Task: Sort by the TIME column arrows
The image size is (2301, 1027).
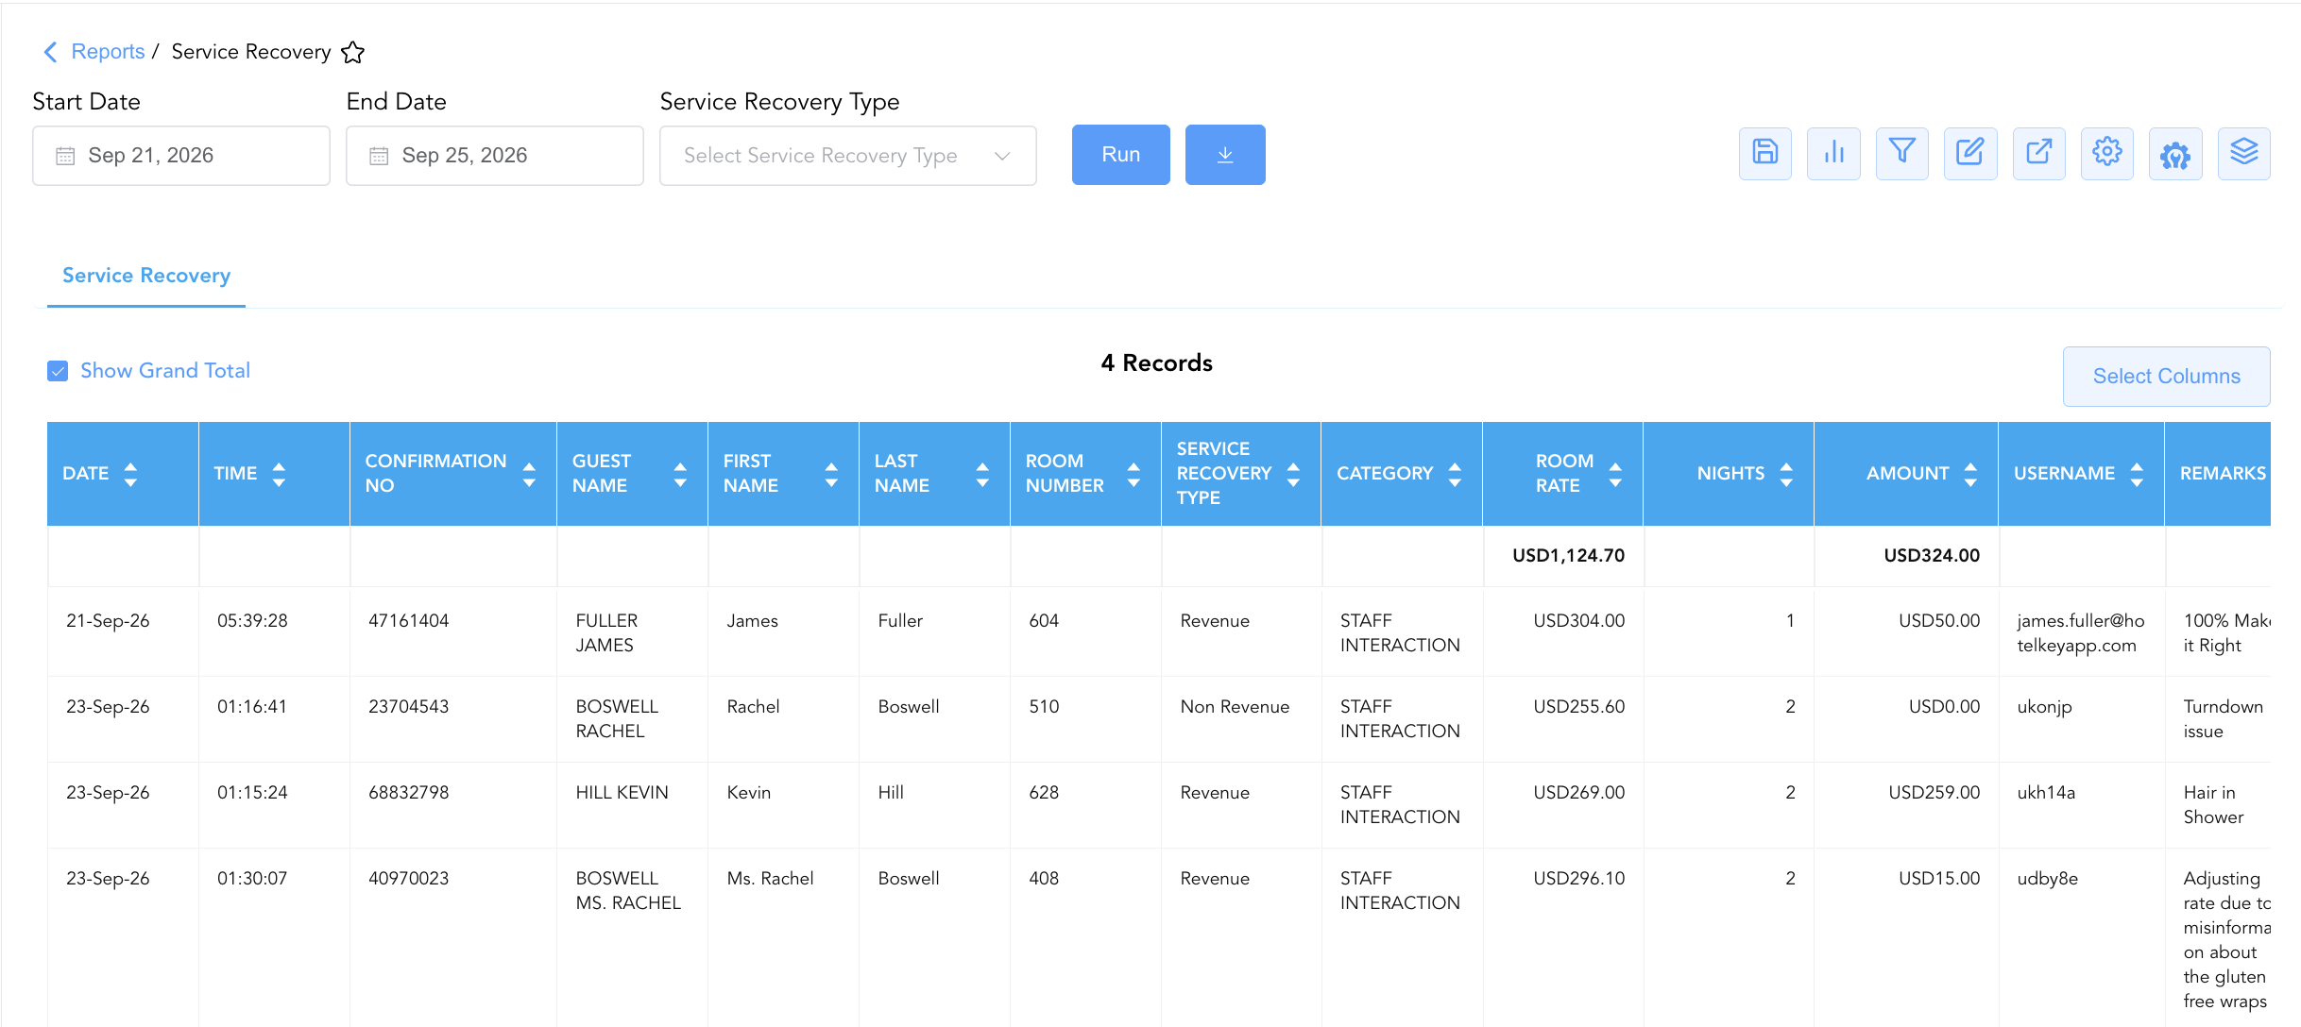Action: pyautogui.click(x=279, y=474)
